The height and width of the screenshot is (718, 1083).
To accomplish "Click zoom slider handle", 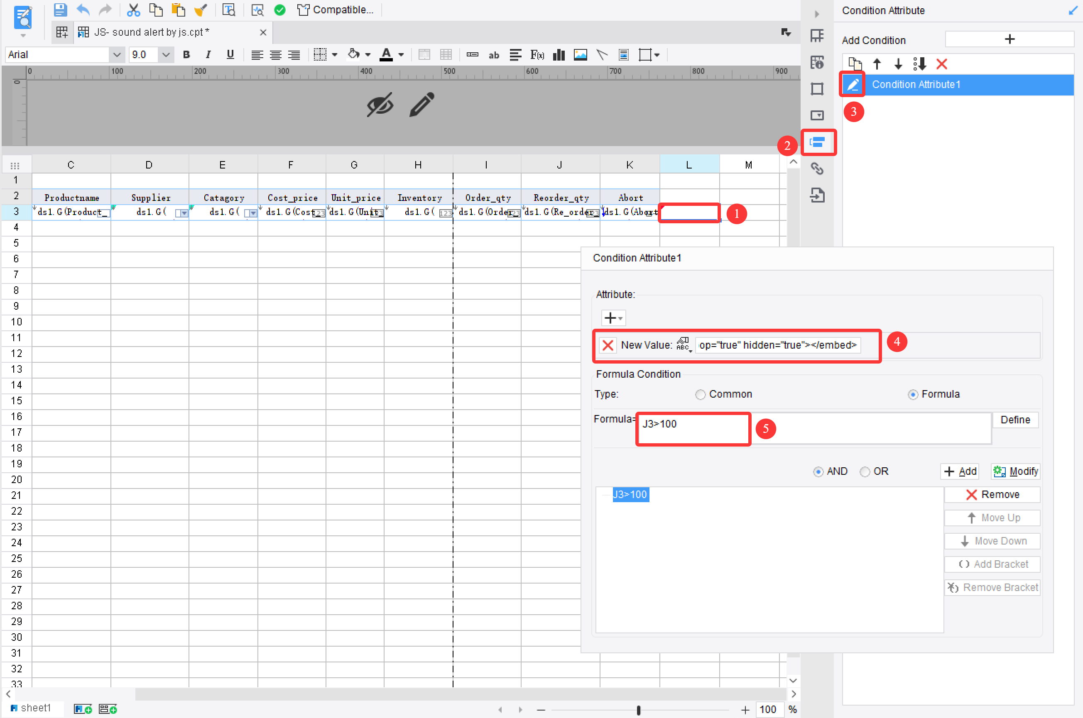I will 638,710.
